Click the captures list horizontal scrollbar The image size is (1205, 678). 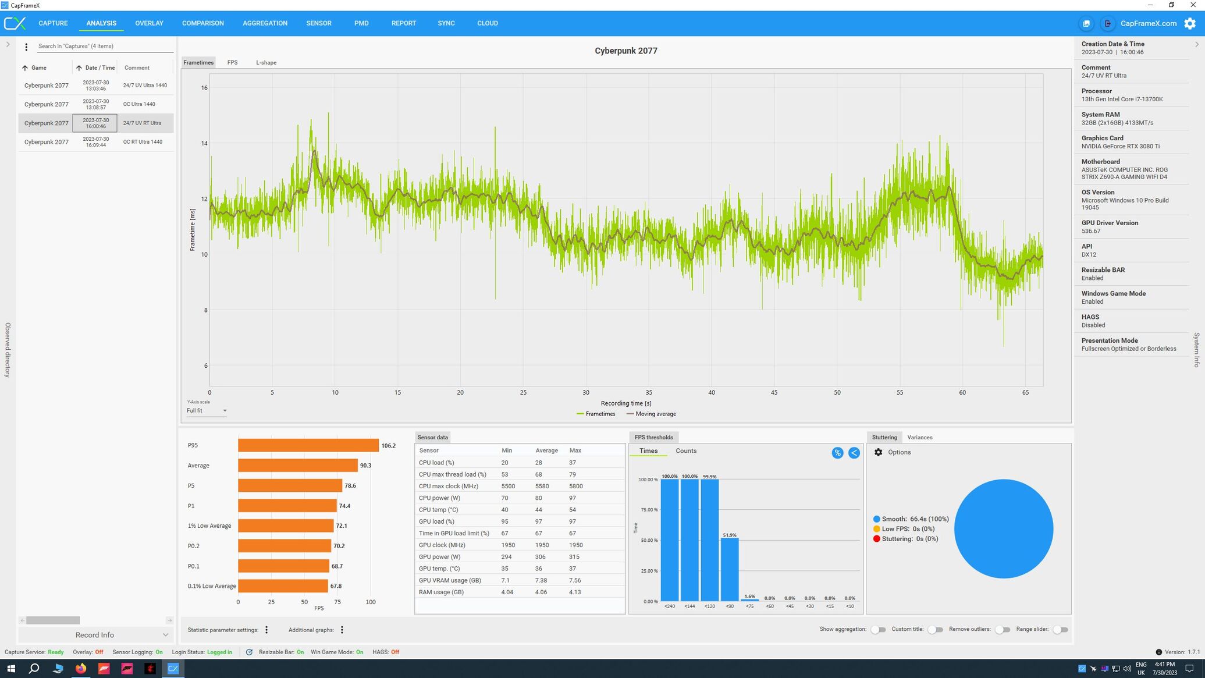[53, 620]
